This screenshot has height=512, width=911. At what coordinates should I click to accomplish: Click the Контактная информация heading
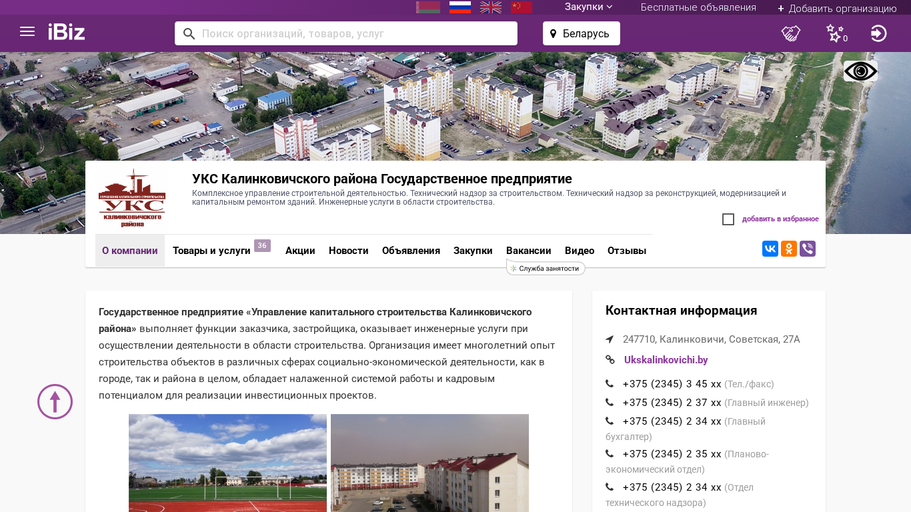pos(682,311)
